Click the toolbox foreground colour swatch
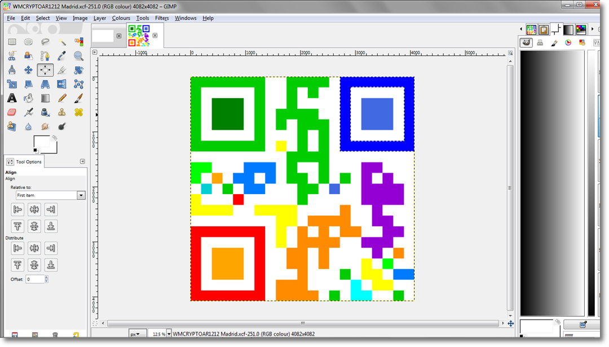 click(x=42, y=142)
